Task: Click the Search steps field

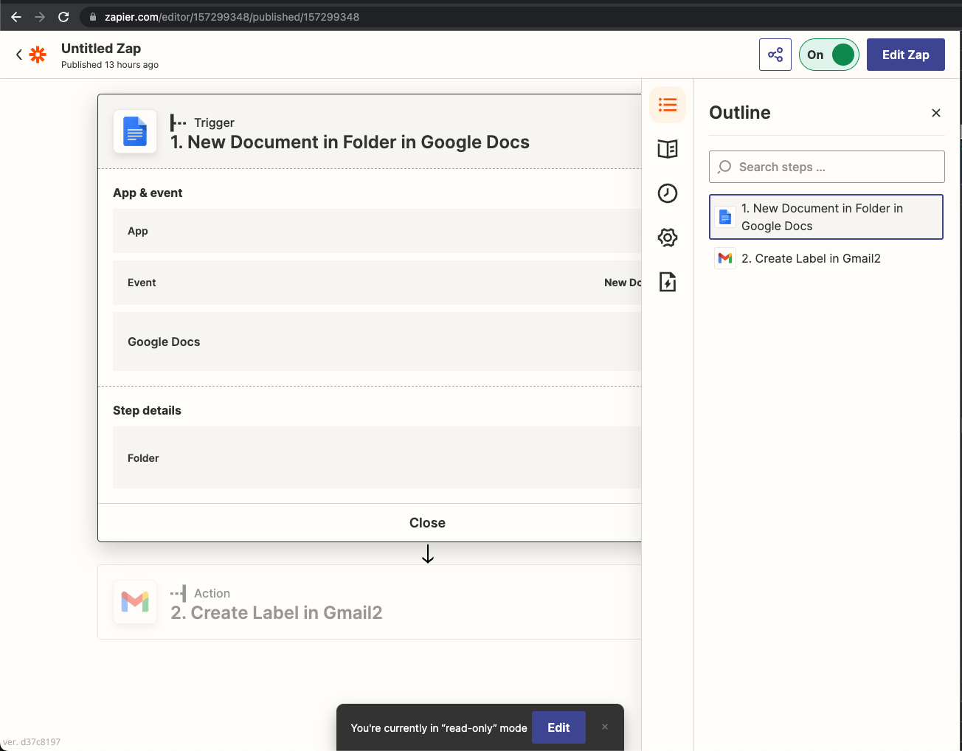Action: (827, 167)
